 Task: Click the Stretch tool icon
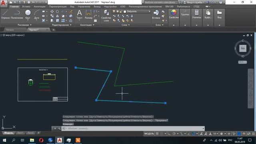tap(52, 20)
